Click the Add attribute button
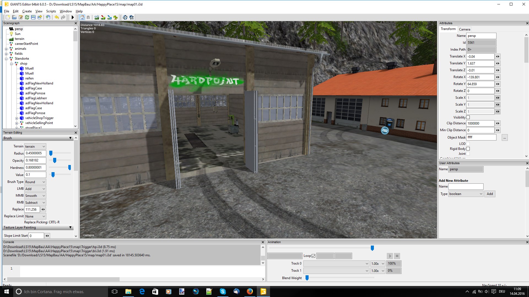The image size is (529, 297). point(490,194)
